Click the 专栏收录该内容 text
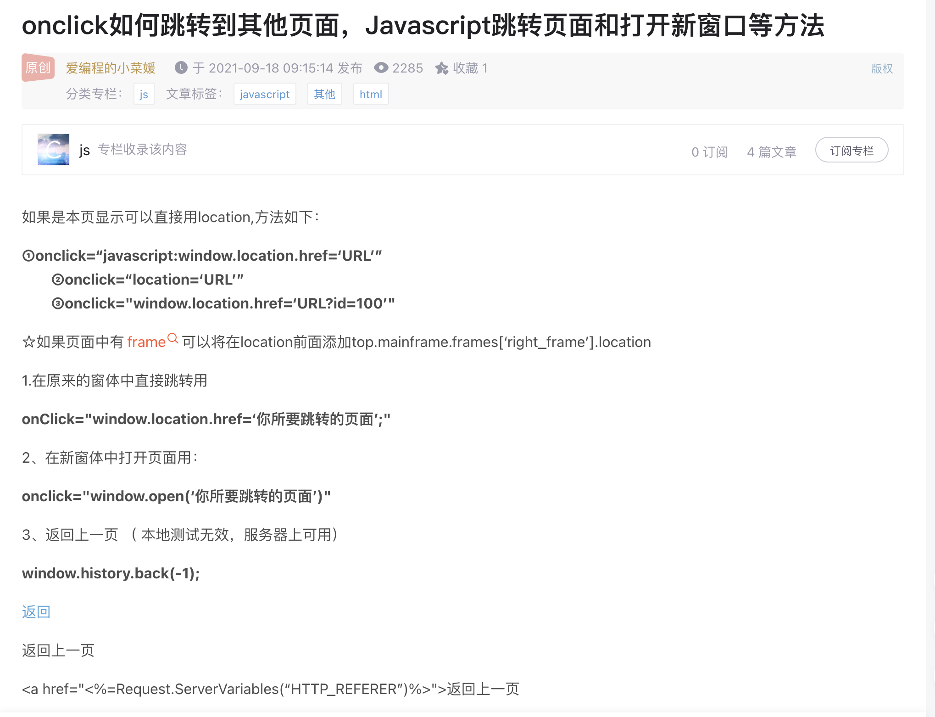The height and width of the screenshot is (717, 935). (143, 150)
